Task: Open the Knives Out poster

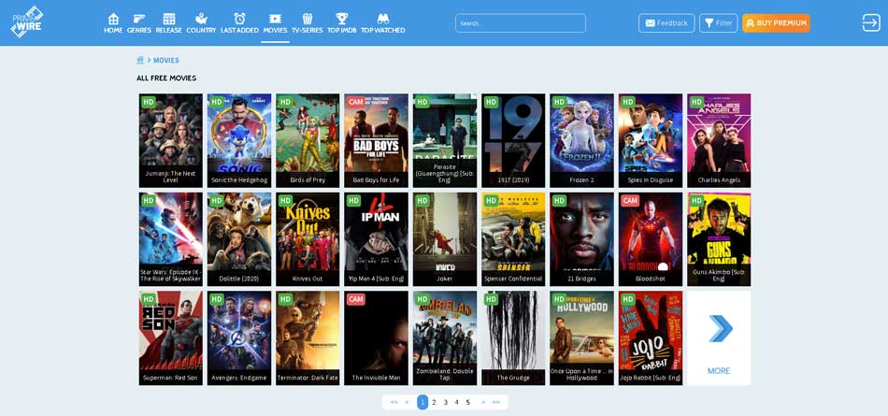Action: click(x=308, y=239)
